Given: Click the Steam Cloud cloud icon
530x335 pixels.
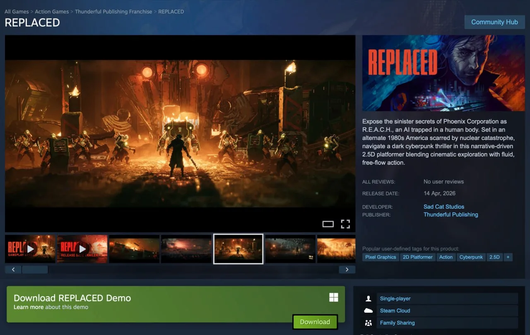Looking at the screenshot, I should 368,311.
